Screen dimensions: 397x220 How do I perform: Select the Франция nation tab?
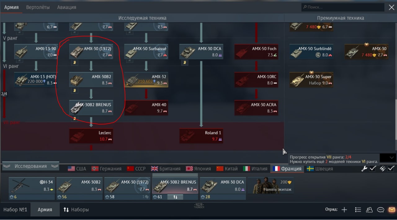tap(287, 169)
